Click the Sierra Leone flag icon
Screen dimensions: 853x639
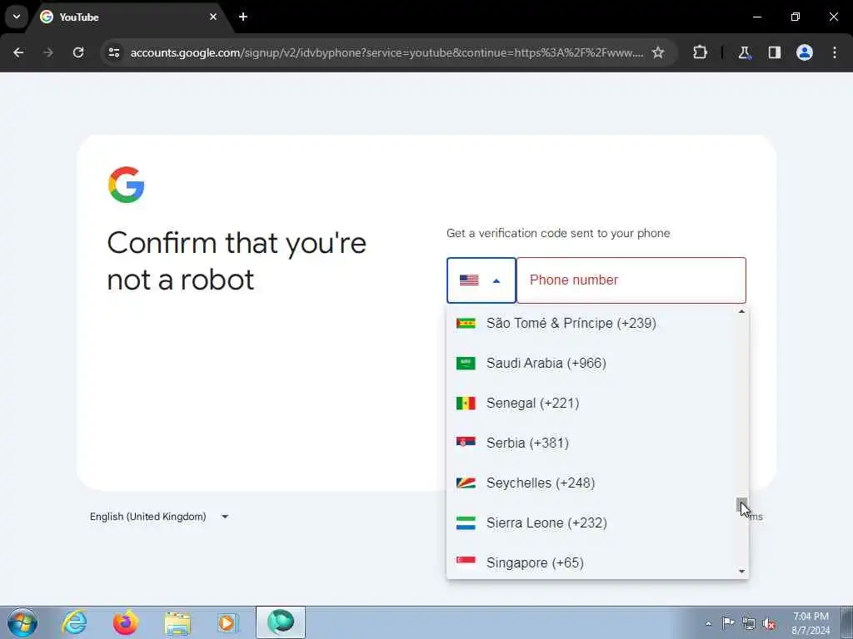[466, 523]
